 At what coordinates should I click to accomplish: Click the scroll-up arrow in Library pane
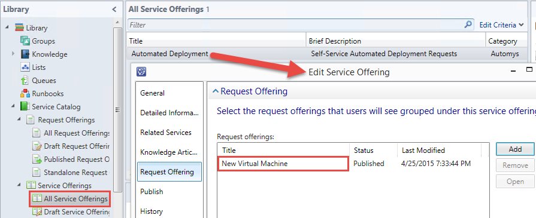coord(117,22)
